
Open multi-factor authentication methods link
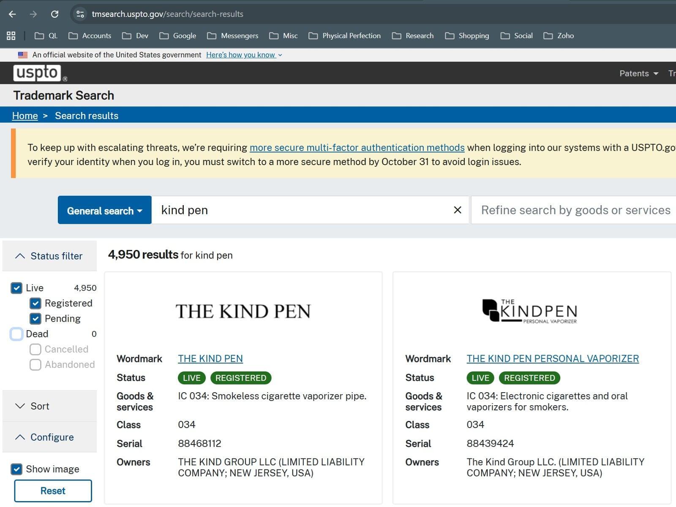(357, 148)
